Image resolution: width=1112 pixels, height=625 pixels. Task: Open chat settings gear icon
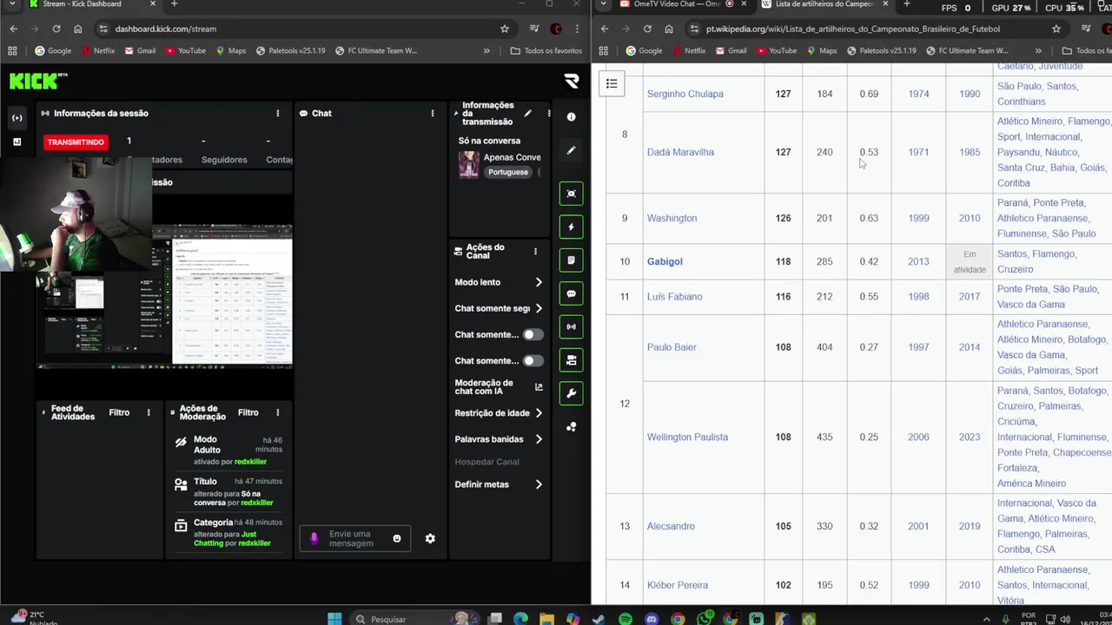click(429, 538)
